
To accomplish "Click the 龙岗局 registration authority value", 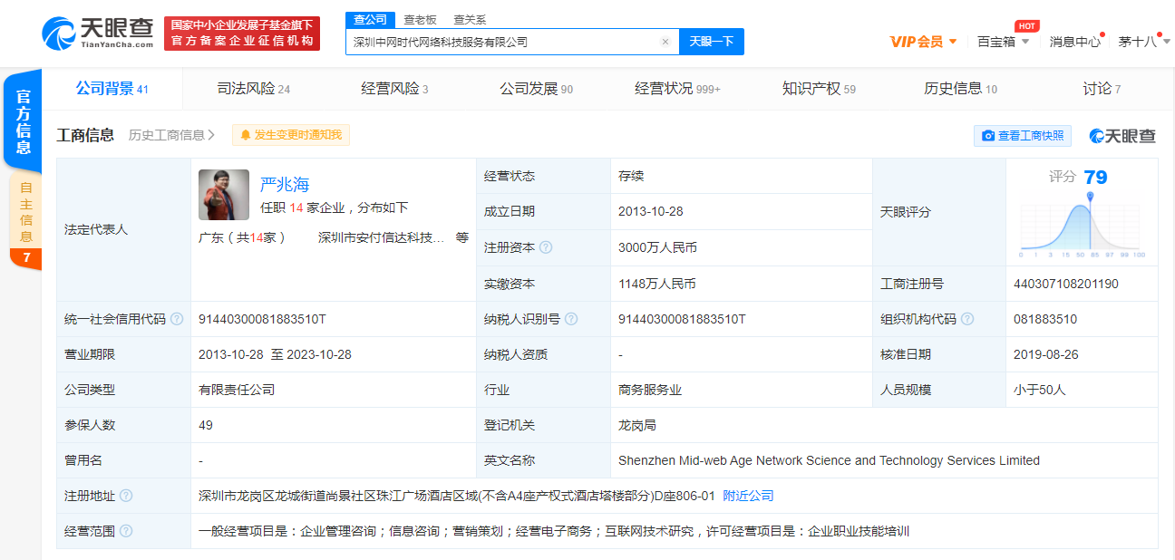I will point(637,425).
